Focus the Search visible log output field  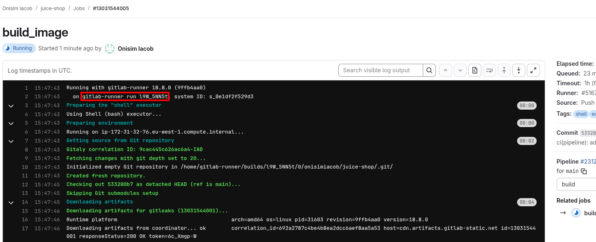pyautogui.click(x=381, y=70)
